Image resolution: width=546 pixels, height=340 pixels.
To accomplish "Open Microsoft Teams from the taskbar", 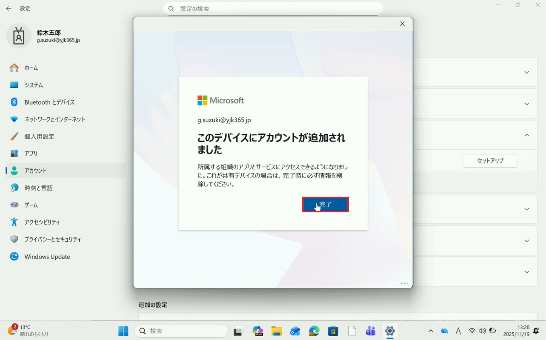I will click(371, 331).
